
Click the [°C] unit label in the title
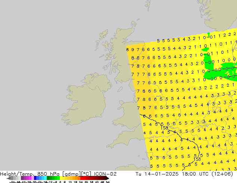(86, 174)
